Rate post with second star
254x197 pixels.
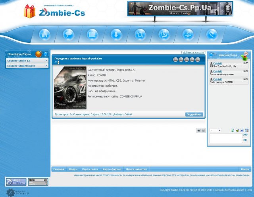[x=181, y=60]
